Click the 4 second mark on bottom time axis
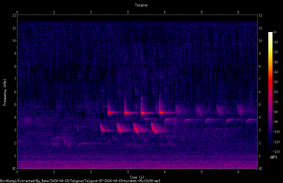The height and width of the screenshot is (183, 283). tap(165, 172)
